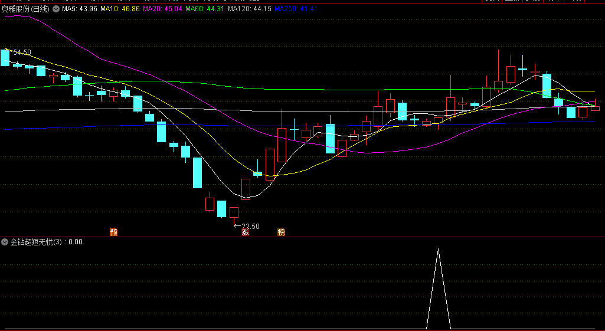Click the brown 榜 event marker icon
The width and height of the screenshot is (605, 331).
(282, 232)
